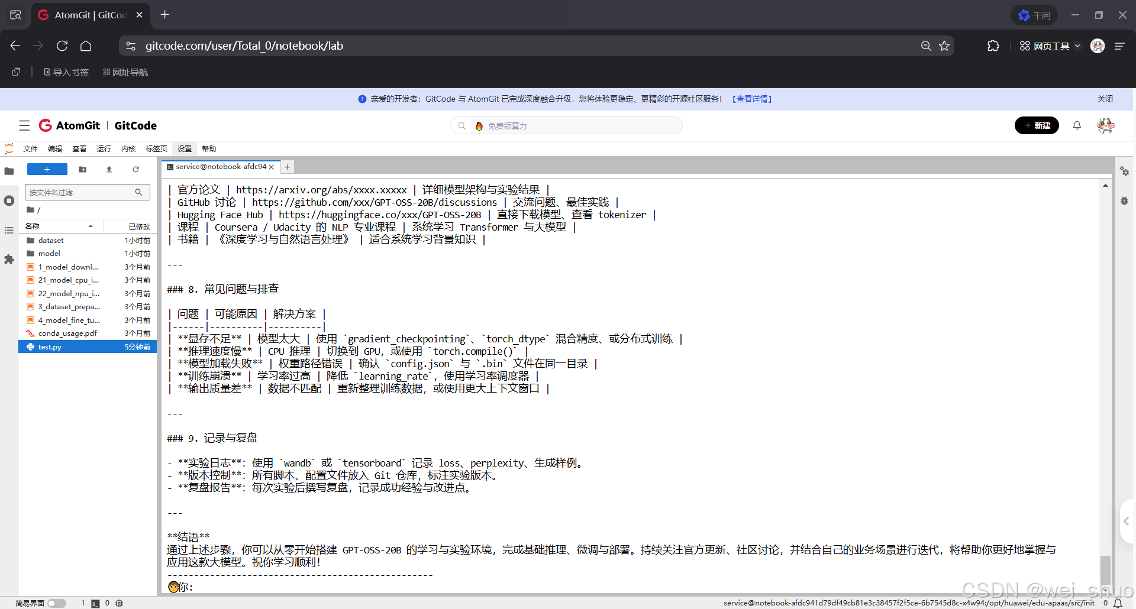Open the 内核 menu
Viewport: 1136px width, 609px height.
(128, 148)
